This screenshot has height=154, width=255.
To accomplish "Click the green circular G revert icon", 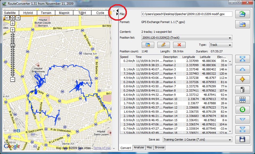I will [243, 110].
